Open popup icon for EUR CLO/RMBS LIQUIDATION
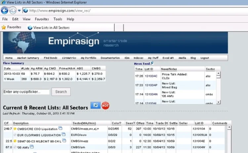The image size is (248, 153). pyautogui.click(x=63, y=134)
